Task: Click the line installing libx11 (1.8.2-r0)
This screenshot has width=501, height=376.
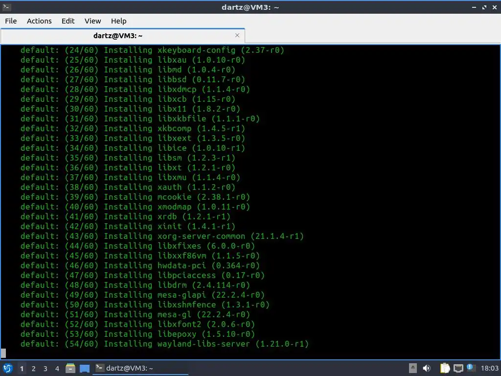Action: (x=130, y=109)
